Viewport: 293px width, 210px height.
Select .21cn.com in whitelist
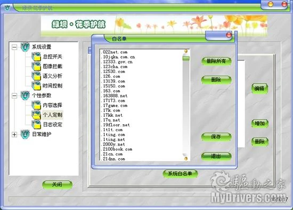click(112, 154)
